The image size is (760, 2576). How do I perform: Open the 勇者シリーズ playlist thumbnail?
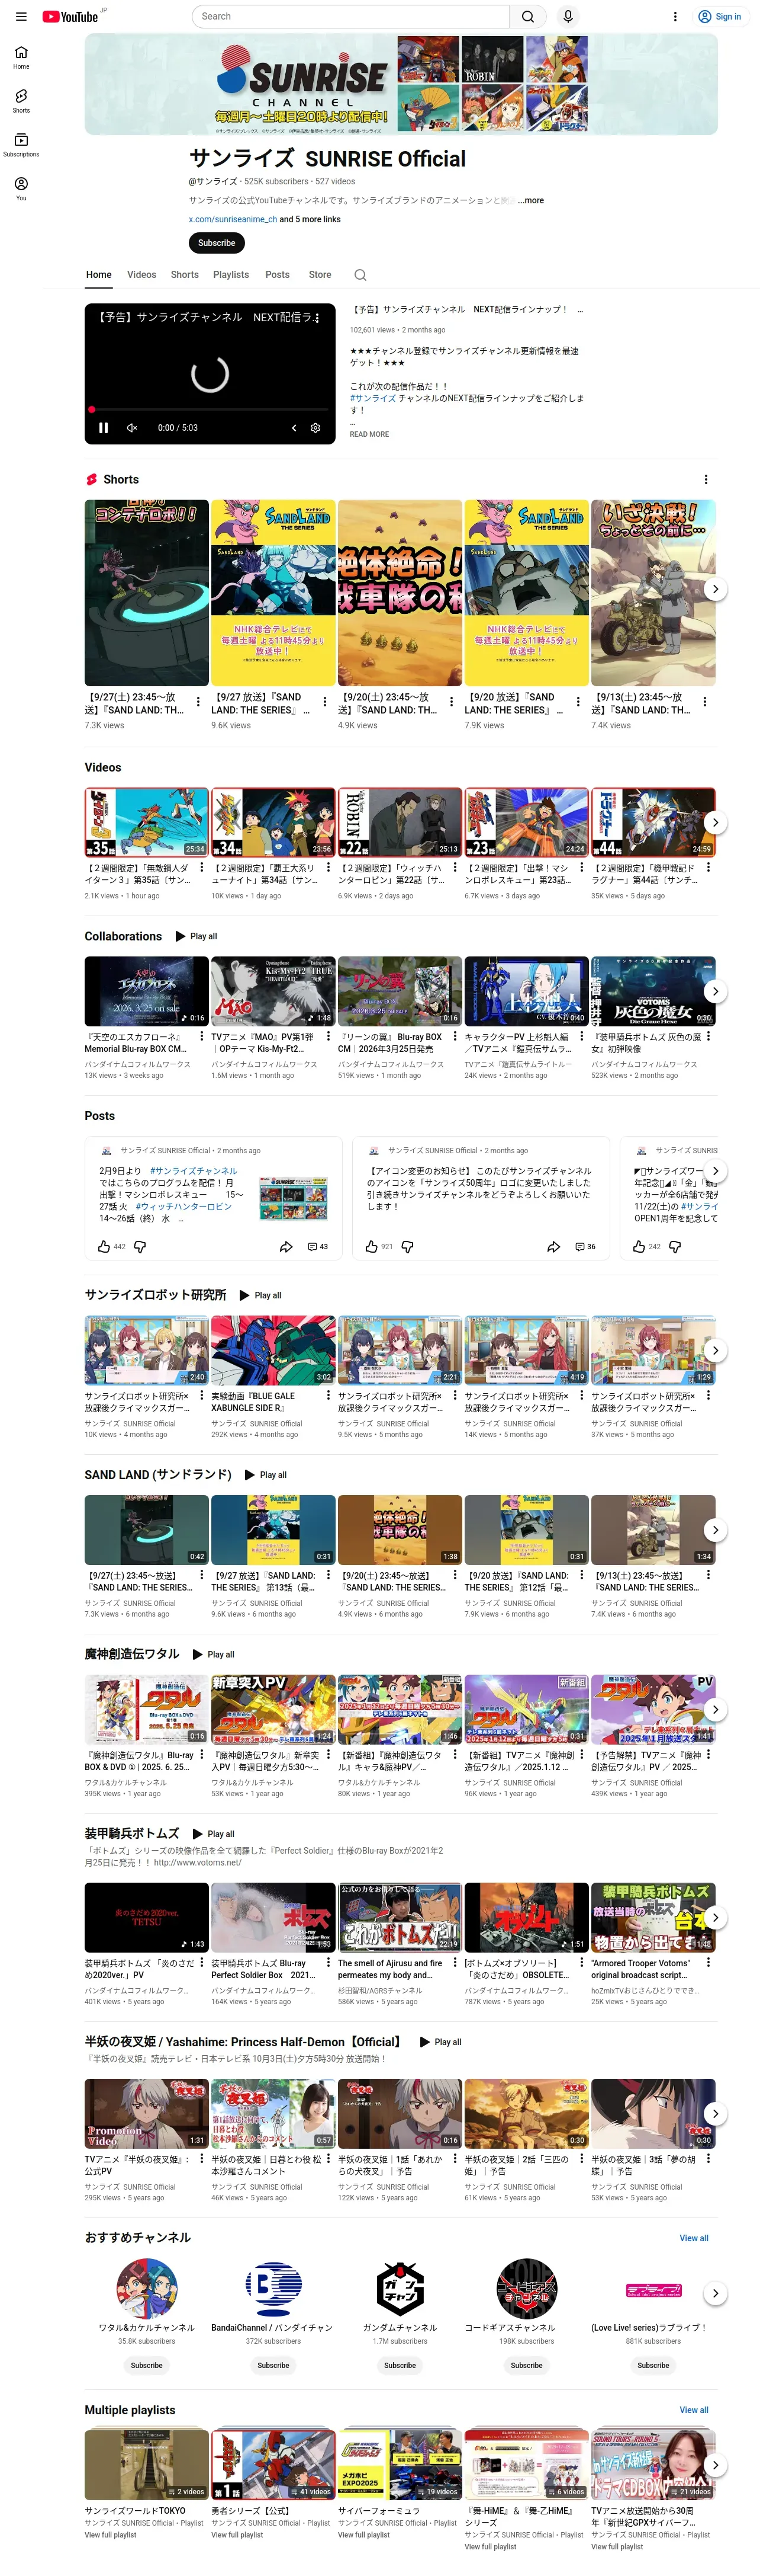pos(273,2465)
